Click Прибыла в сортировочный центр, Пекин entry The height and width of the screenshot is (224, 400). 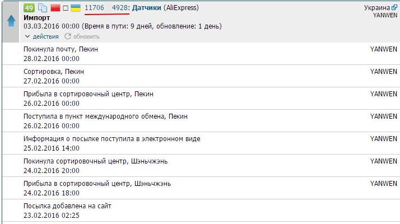coord(88,94)
